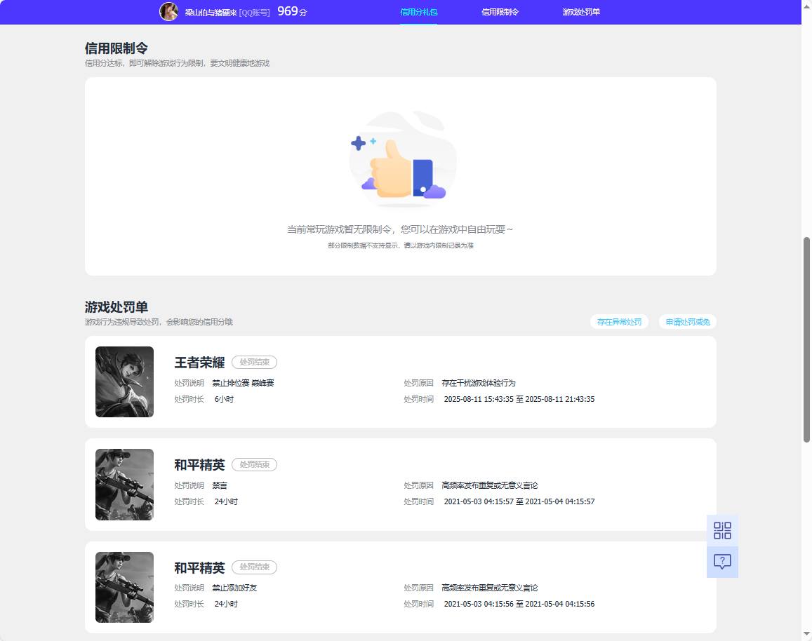The height and width of the screenshot is (641, 812).
Task: Click the bottom 和平精英 game icon
Action: [124, 587]
